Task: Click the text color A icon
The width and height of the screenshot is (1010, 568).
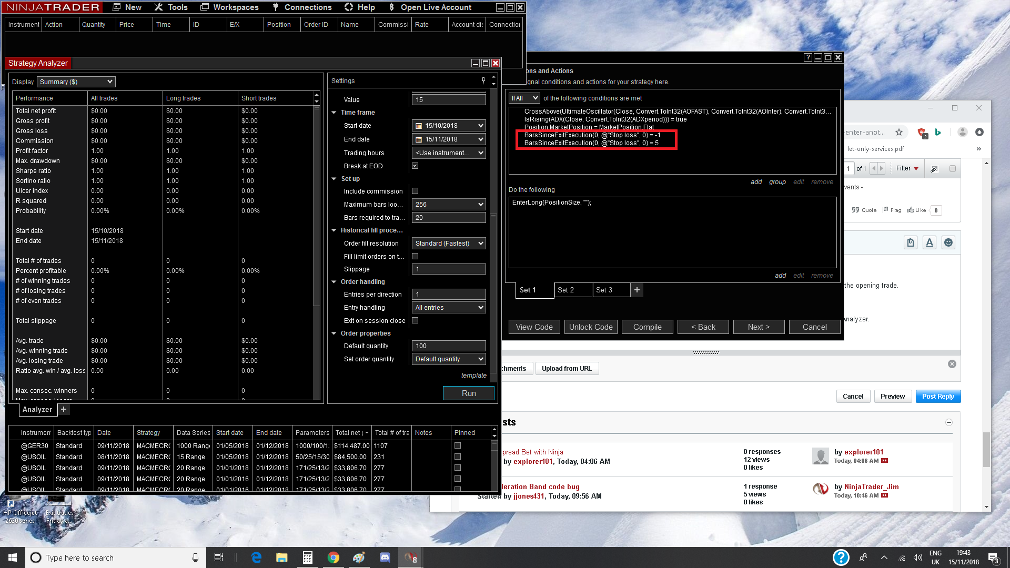Action: tap(930, 242)
